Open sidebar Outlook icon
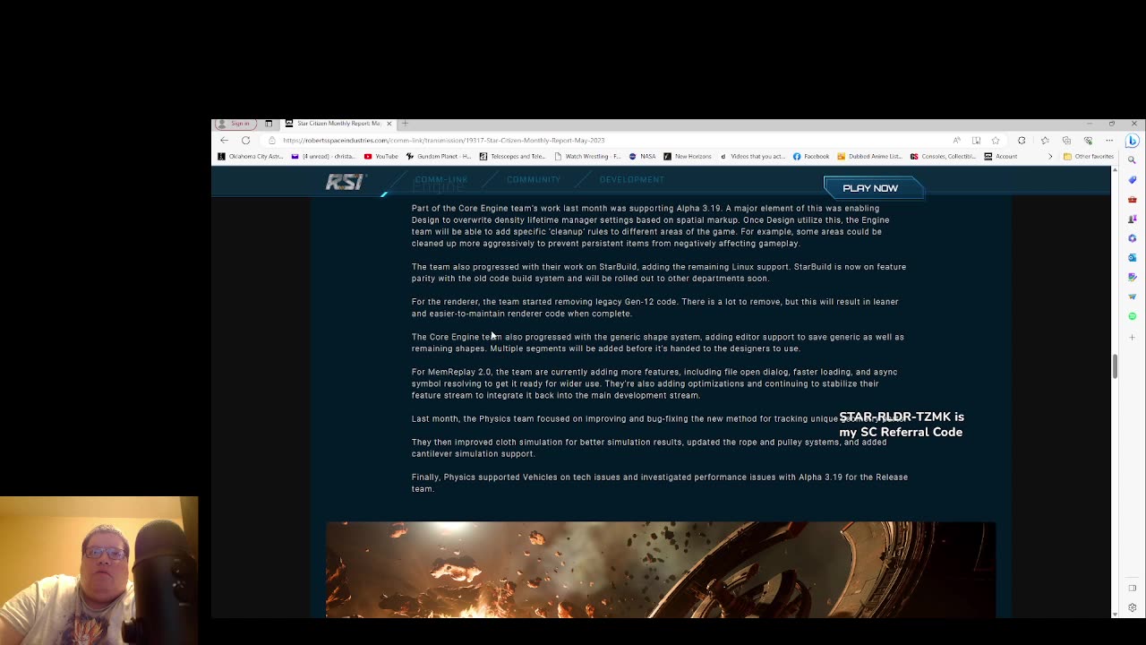The width and height of the screenshot is (1146, 645). click(1132, 257)
